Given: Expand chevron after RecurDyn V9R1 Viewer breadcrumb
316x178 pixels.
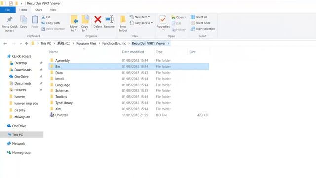Looking at the screenshot, I should 168,43.
